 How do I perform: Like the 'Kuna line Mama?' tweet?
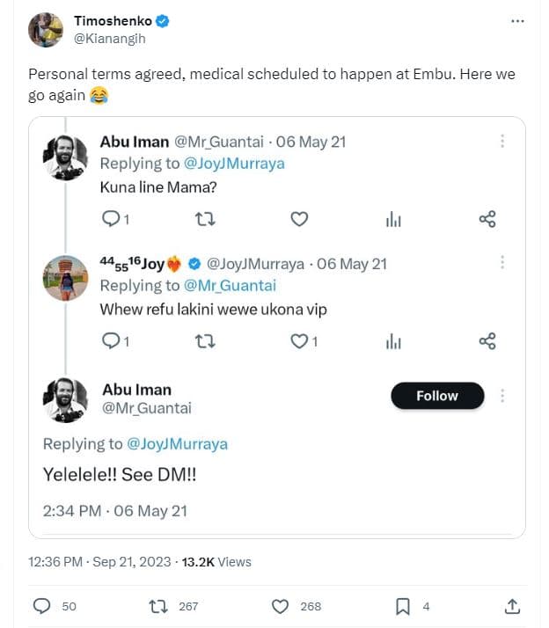299,219
